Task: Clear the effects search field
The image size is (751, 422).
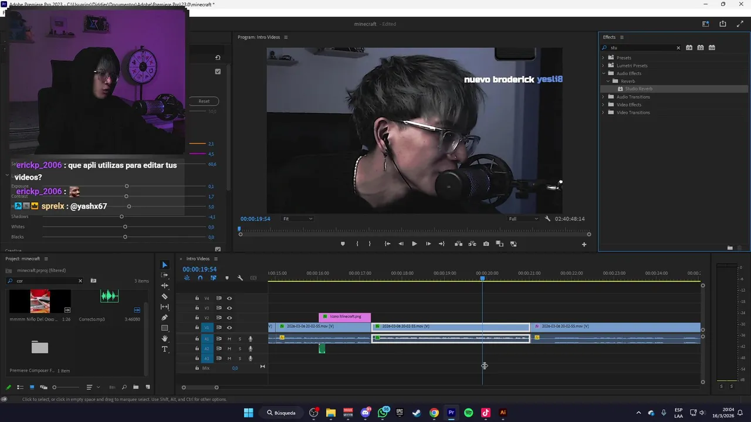Action: pyautogui.click(x=678, y=48)
